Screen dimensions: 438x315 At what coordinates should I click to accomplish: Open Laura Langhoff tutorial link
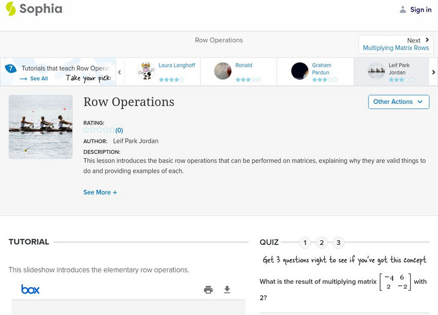[177, 65]
